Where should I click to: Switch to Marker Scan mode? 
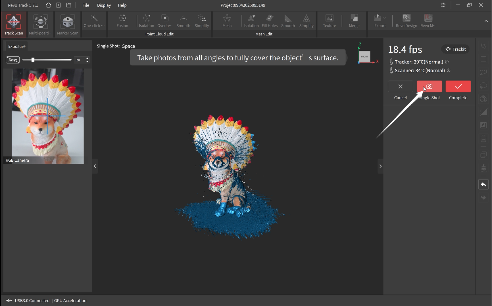[68, 25]
